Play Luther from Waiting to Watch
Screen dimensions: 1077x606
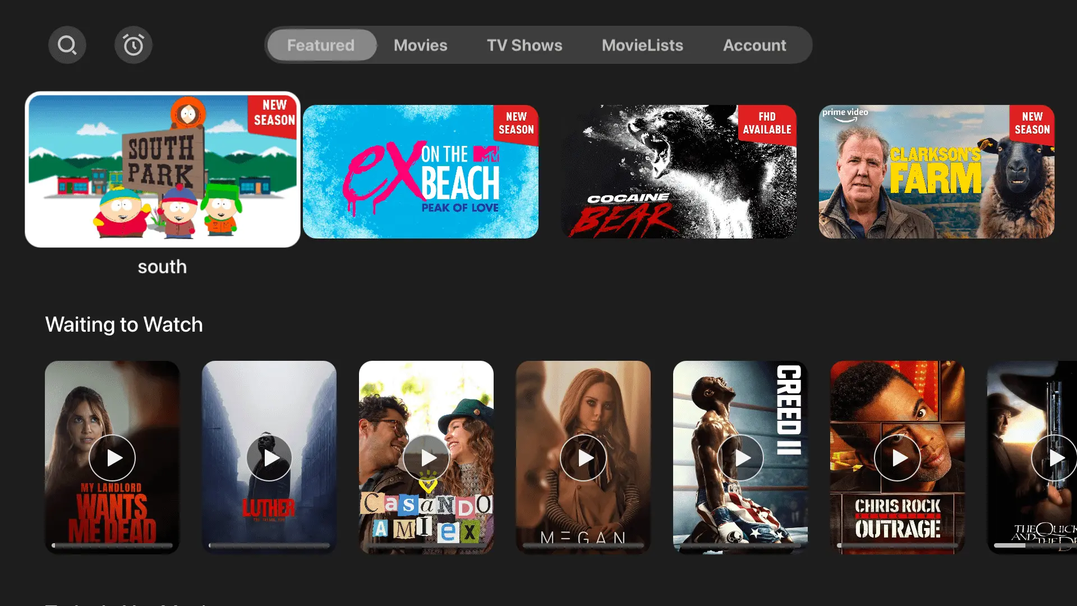point(269,457)
